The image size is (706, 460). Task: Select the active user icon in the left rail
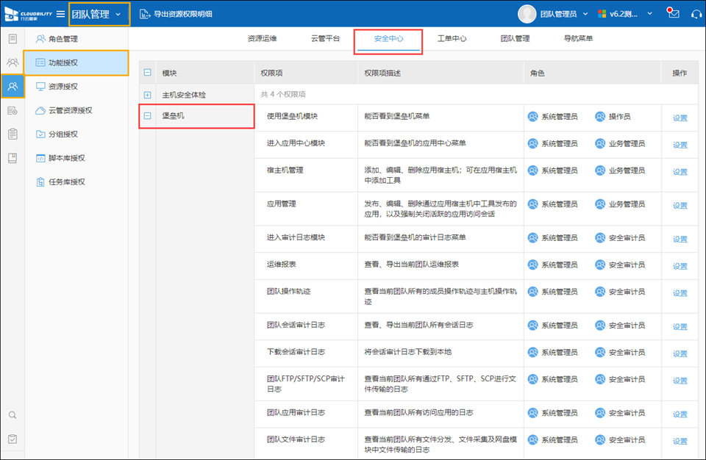(13, 86)
